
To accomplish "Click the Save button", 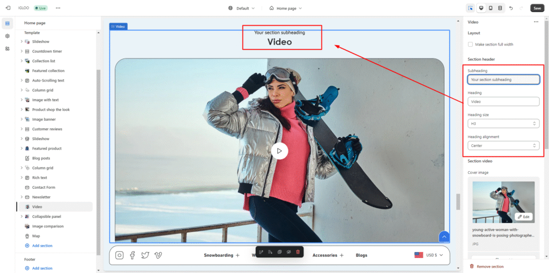I will pyautogui.click(x=537, y=8).
